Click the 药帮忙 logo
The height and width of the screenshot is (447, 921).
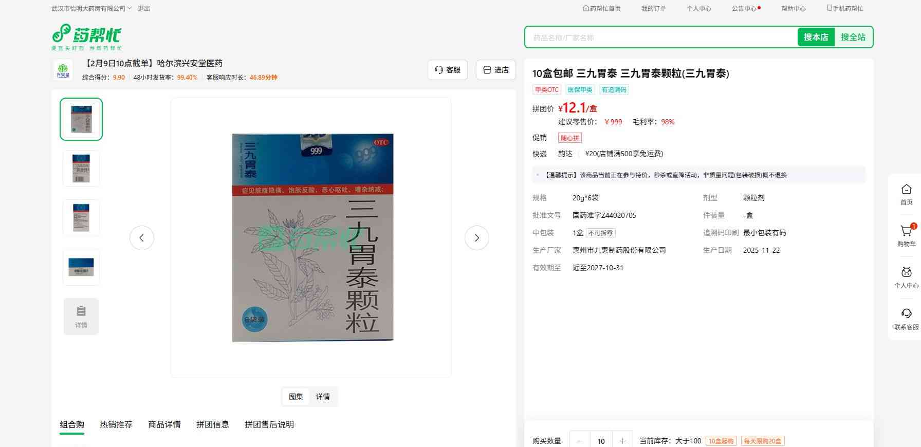86,36
